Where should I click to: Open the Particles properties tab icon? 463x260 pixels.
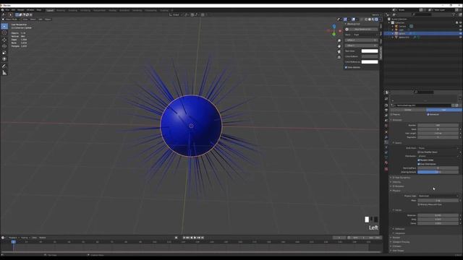(x=386, y=142)
